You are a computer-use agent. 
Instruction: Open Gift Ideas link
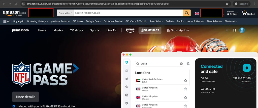[x=78, y=21]
